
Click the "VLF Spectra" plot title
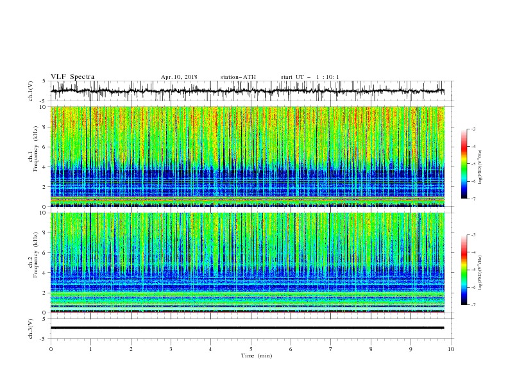[72, 77]
